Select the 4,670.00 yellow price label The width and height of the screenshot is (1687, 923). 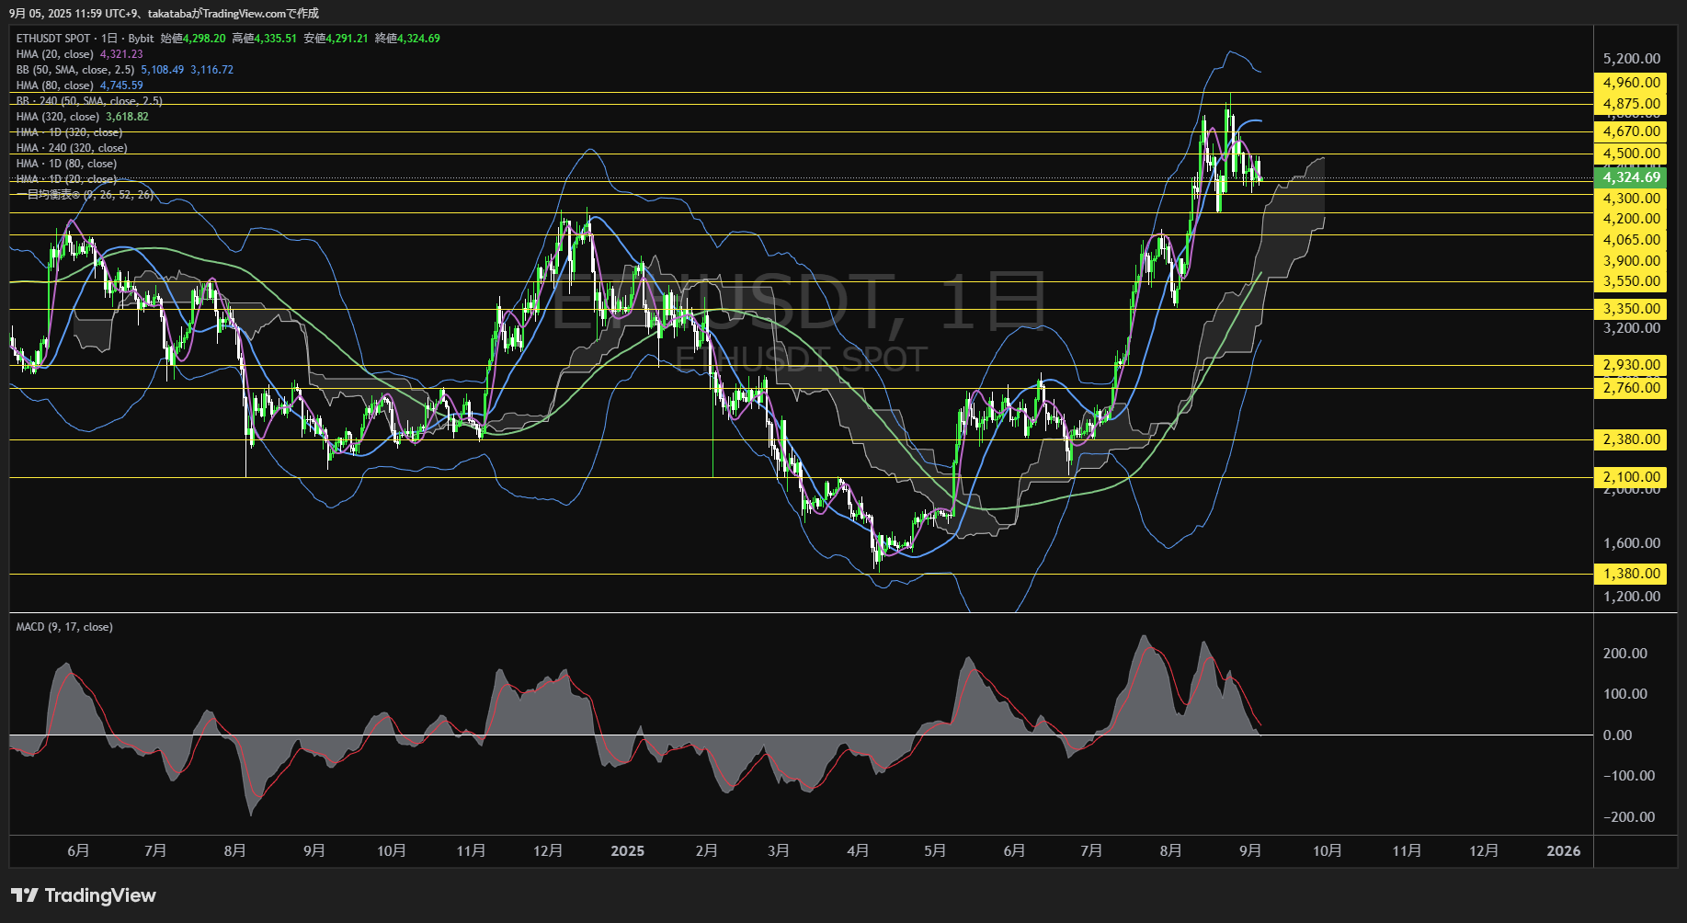1632,131
